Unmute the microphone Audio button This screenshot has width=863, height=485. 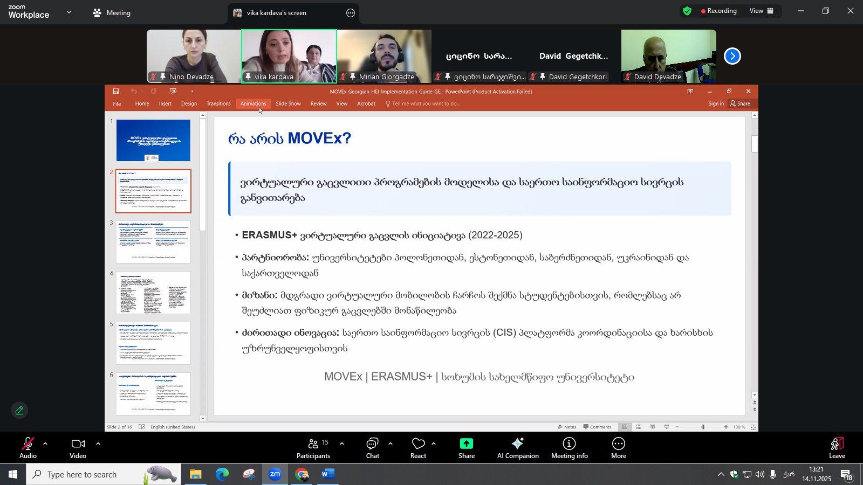tap(28, 448)
